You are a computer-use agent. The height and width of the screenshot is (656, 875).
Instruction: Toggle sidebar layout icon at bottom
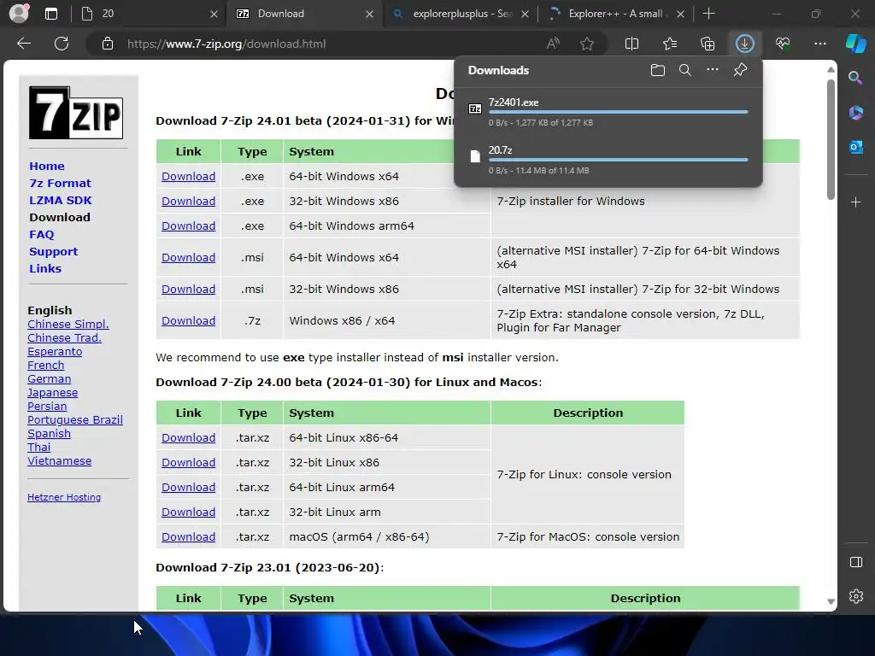click(x=855, y=562)
